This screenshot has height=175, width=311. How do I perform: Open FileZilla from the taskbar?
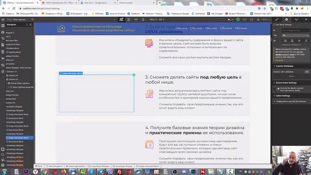(x=120, y=172)
